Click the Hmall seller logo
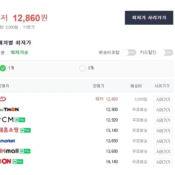The image size is (175, 175). click(9, 151)
